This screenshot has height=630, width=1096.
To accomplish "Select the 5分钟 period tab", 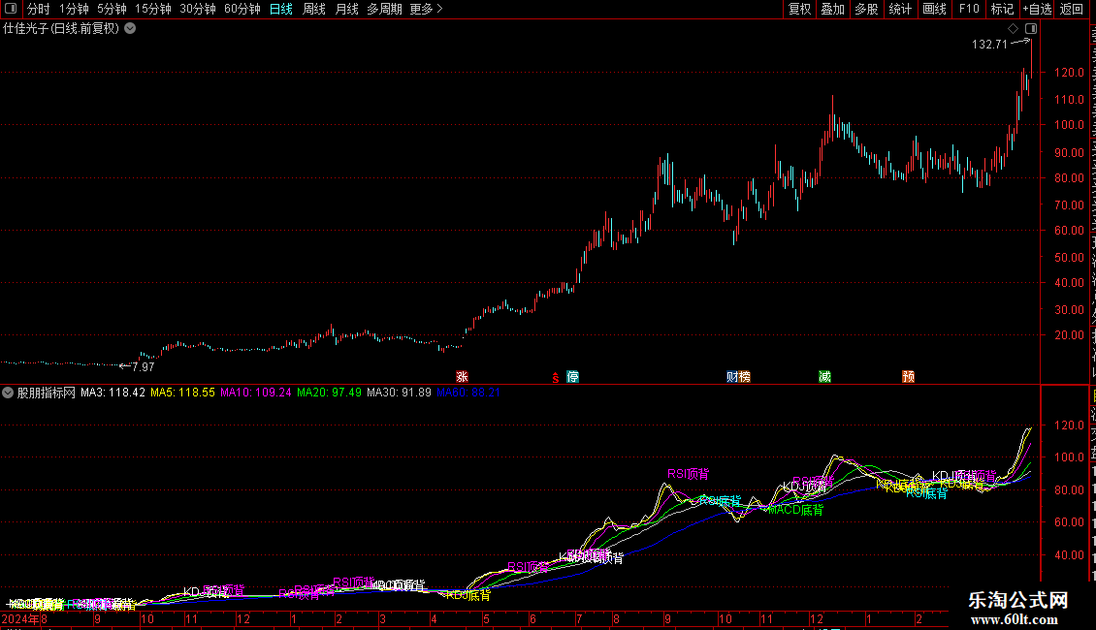I will [x=112, y=9].
